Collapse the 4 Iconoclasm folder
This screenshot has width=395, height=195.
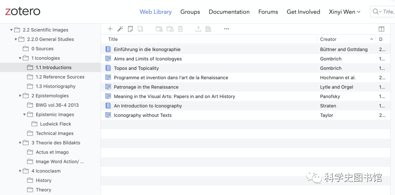point(20,171)
